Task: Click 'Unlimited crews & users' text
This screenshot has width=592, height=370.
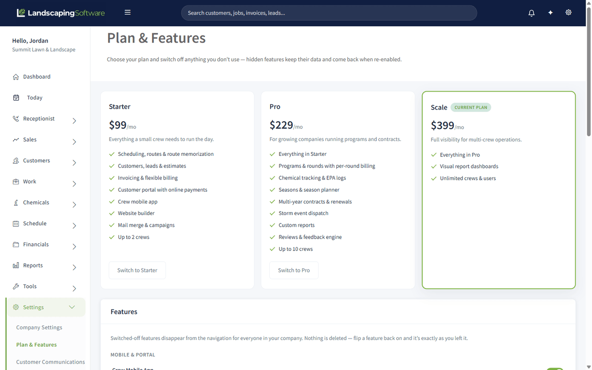Action: point(468,179)
